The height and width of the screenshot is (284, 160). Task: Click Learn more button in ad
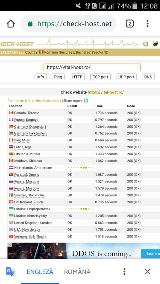(x=150, y=253)
